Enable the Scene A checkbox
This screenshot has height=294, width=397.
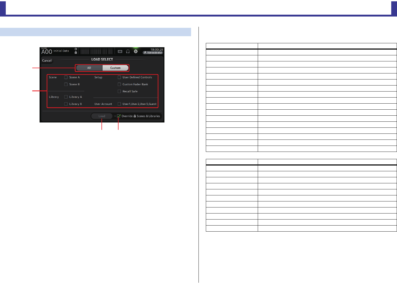click(66, 77)
